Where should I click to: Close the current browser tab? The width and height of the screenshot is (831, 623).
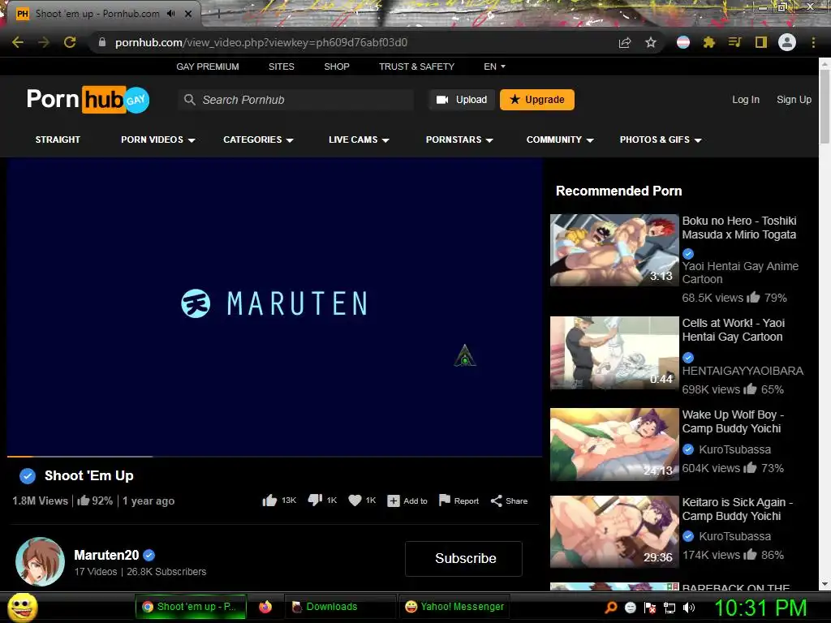188,14
